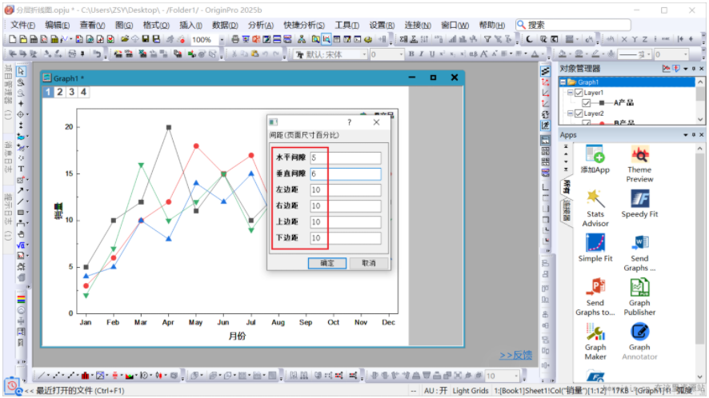The image size is (709, 398).
Task: Open the font name dropdown 默认: 宋体
Action: pyautogui.click(x=364, y=54)
